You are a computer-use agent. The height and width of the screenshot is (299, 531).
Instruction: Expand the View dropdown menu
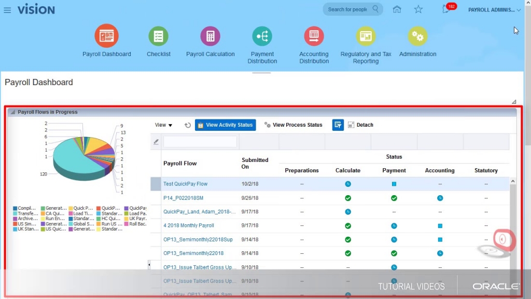point(163,125)
